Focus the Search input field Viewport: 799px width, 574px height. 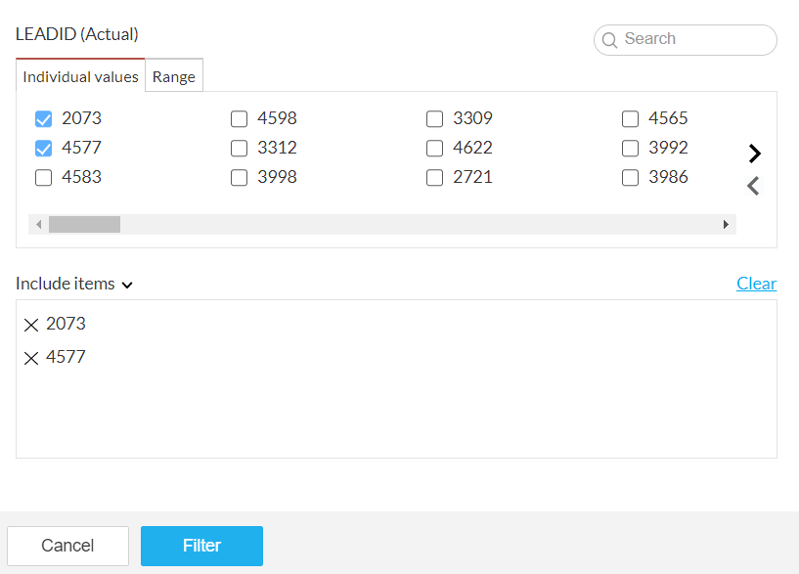[x=694, y=39]
